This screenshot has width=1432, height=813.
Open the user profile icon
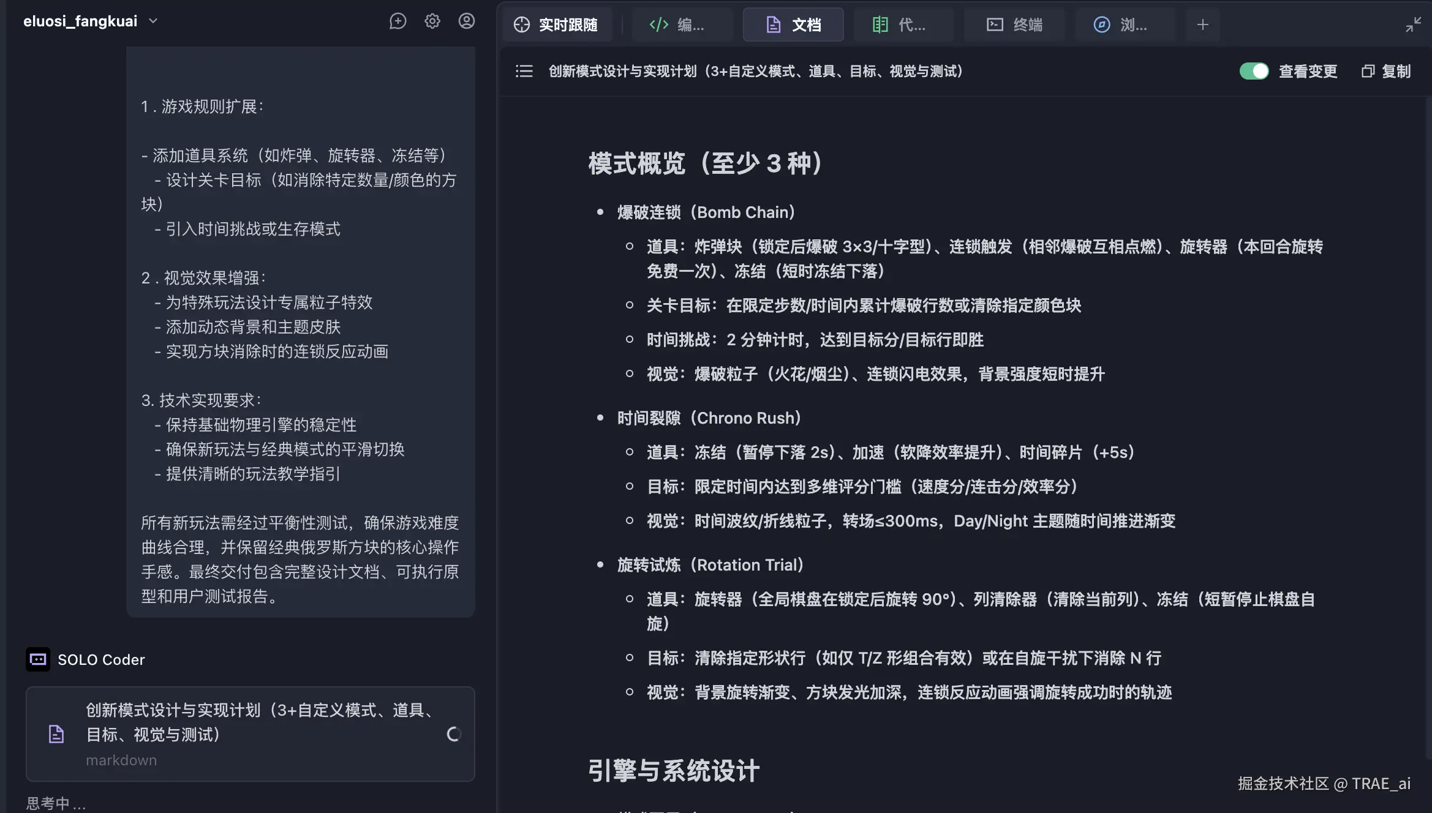click(467, 21)
